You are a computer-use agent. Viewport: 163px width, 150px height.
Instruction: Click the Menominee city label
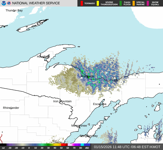pos(79,126)
